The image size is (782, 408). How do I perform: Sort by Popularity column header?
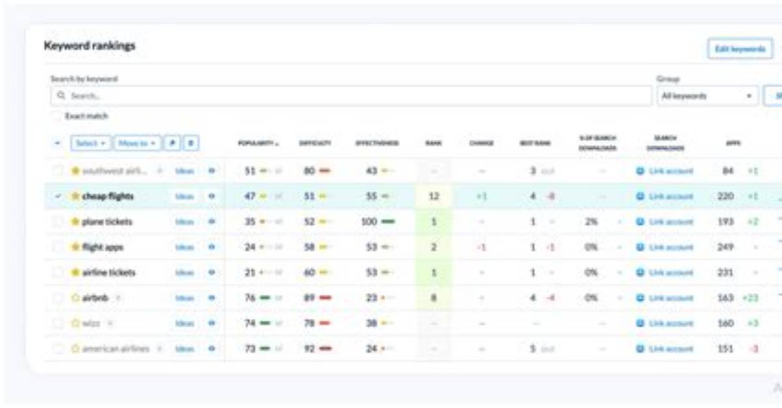point(258,143)
